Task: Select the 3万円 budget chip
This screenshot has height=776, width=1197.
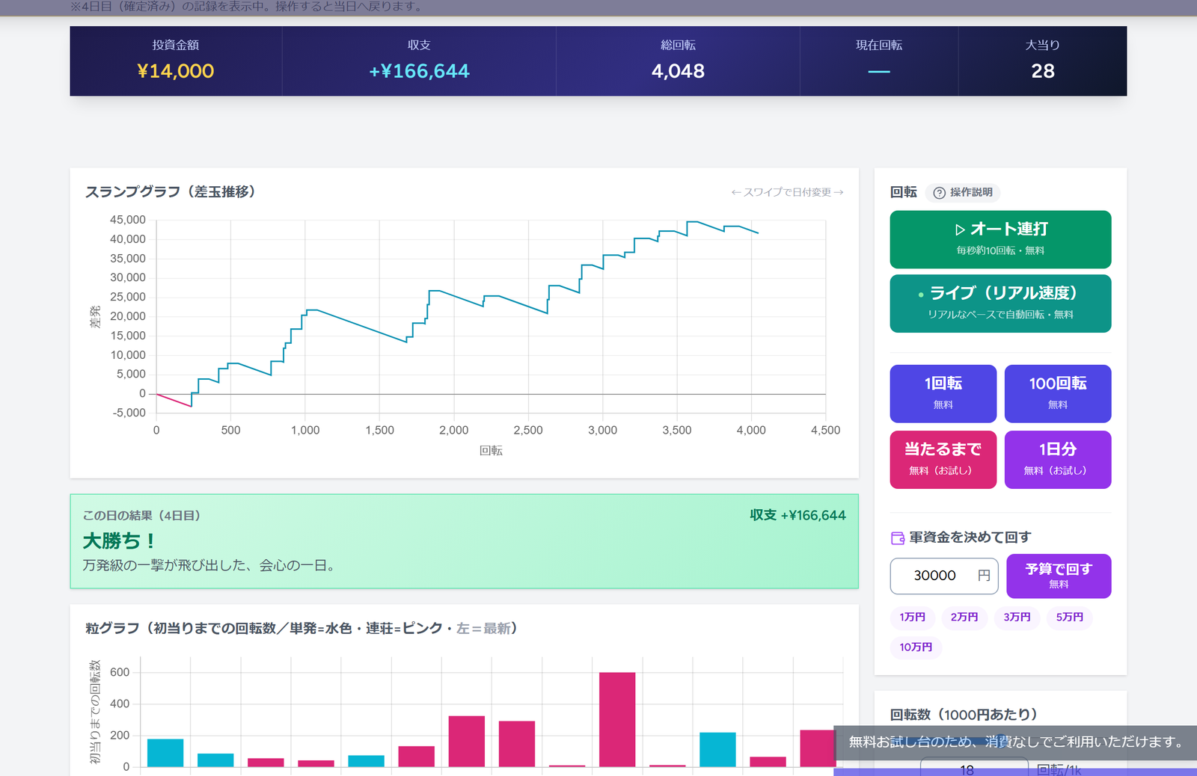Action: coord(1017,617)
